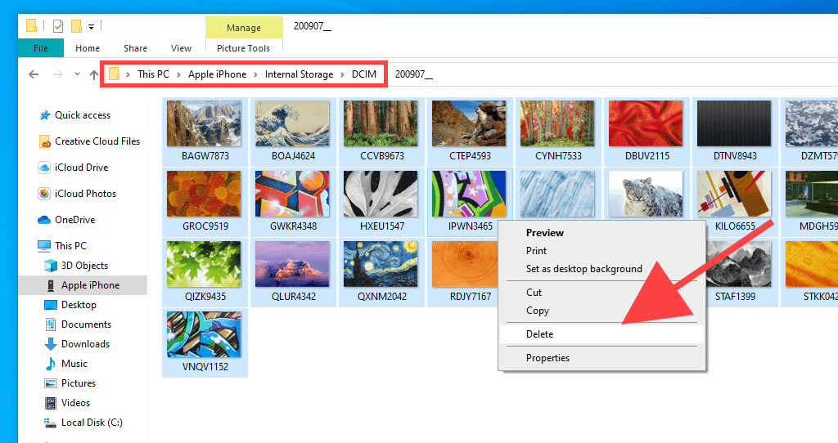The height and width of the screenshot is (443, 838).
Task: Open the Share ribbon tab
Action: tap(135, 48)
